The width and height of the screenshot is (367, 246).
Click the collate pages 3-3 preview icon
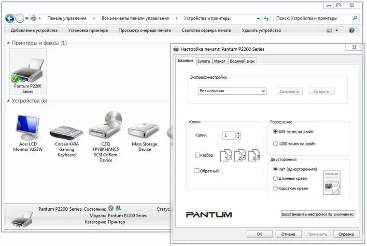254,155
